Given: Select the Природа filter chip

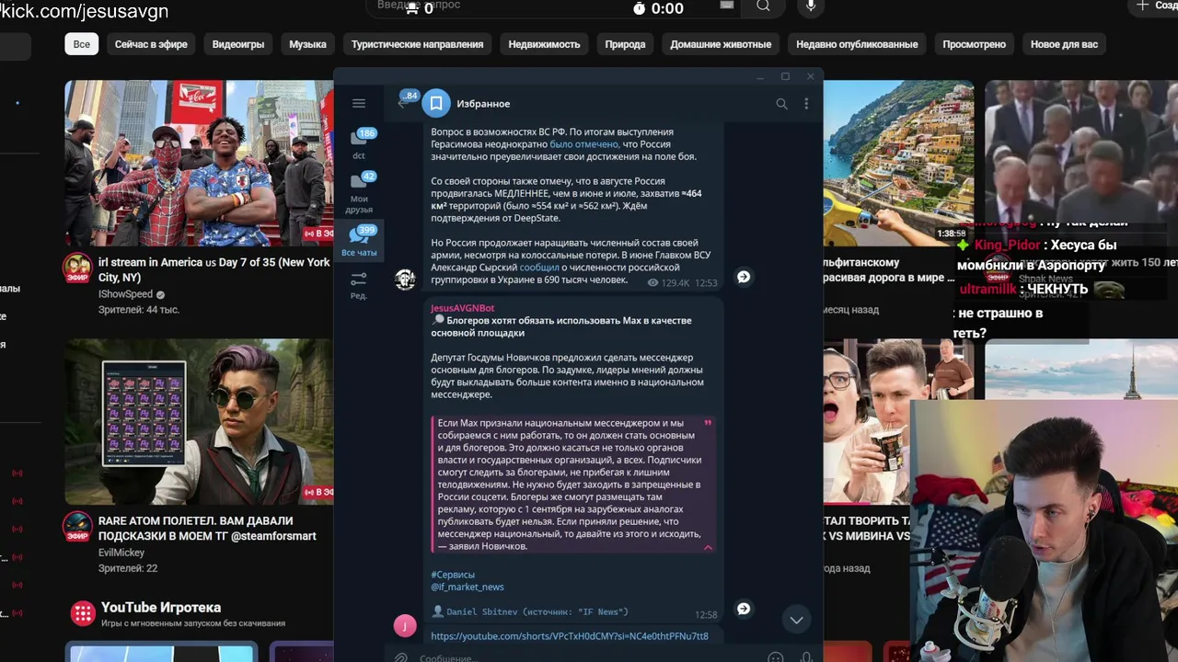Looking at the screenshot, I should (625, 44).
